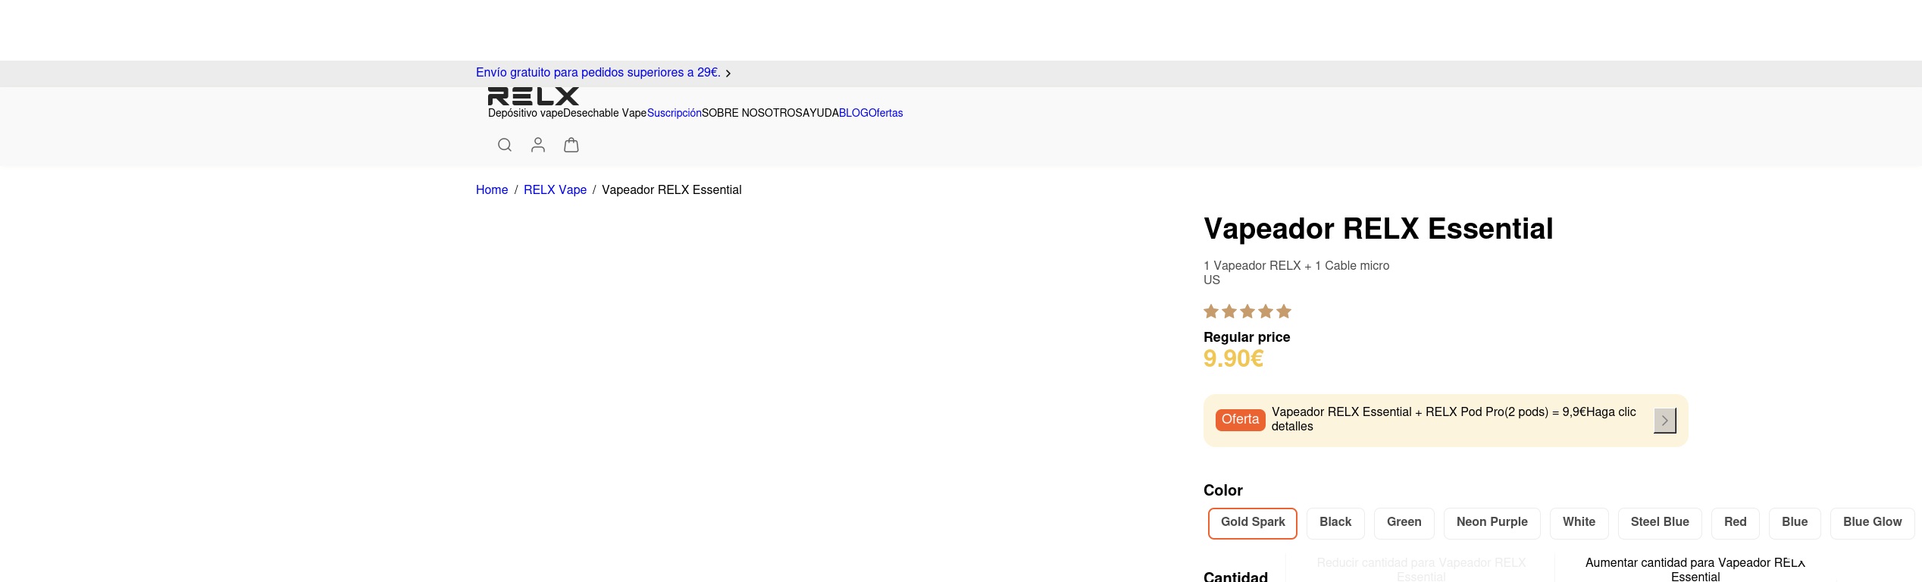Click the five-star product rating

(x=1247, y=311)
